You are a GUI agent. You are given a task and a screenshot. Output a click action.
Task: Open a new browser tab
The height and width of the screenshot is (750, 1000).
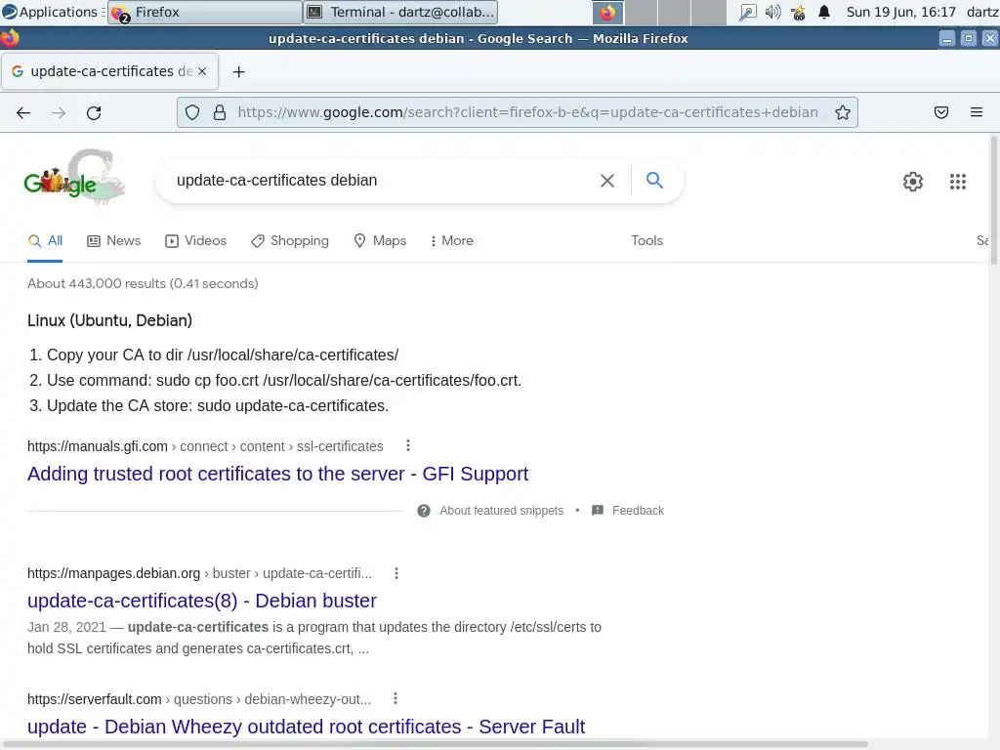point(238,72)
